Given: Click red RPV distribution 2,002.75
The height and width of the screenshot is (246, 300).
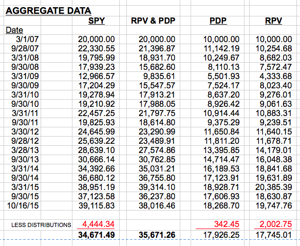Looking at the screenshot, I should [276, 224].
